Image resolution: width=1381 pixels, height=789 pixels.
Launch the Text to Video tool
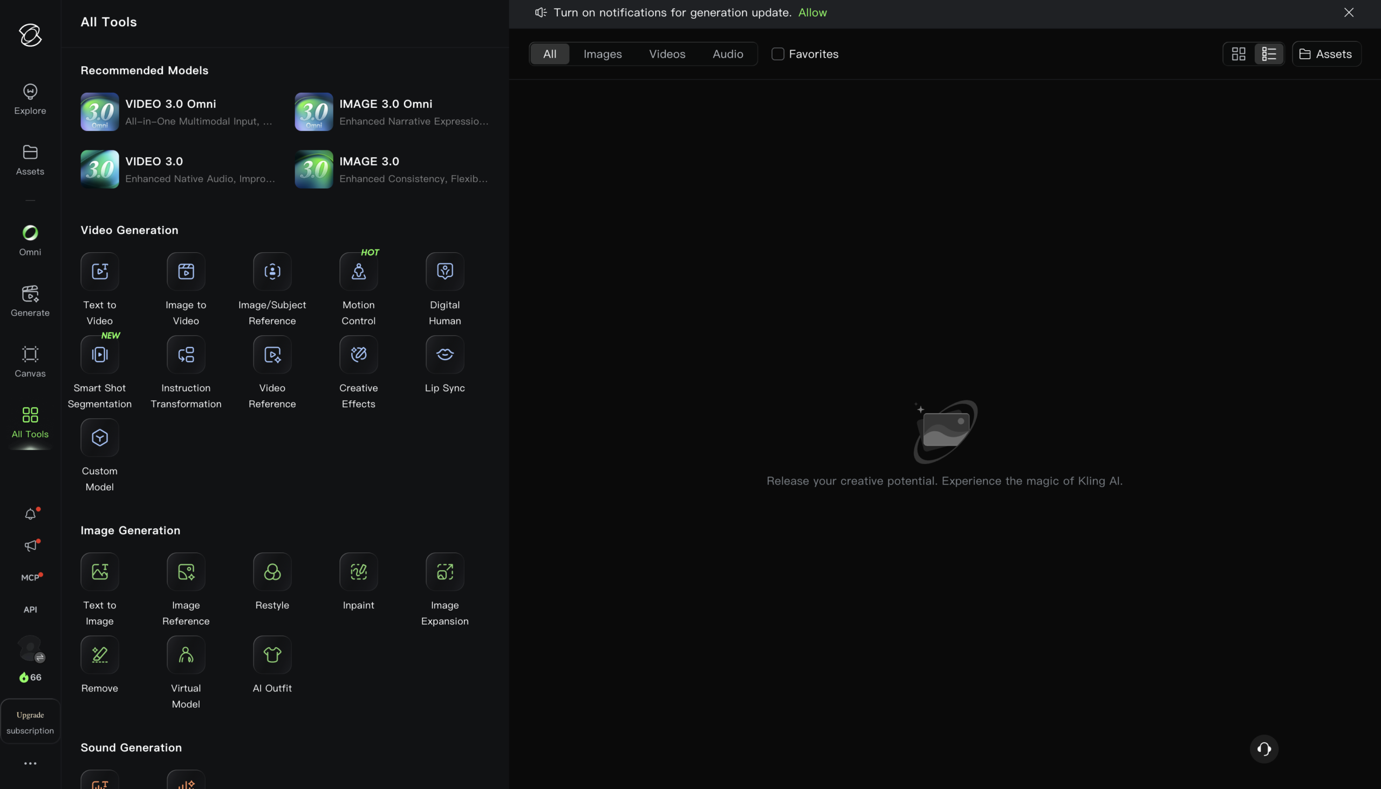(x=100, y=289)
